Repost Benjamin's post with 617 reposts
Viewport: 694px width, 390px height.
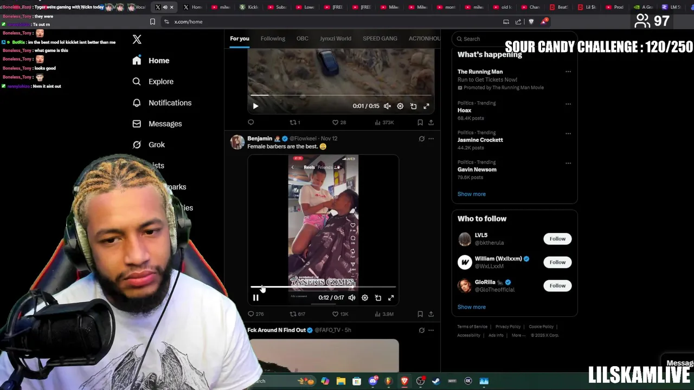point(297,314)
